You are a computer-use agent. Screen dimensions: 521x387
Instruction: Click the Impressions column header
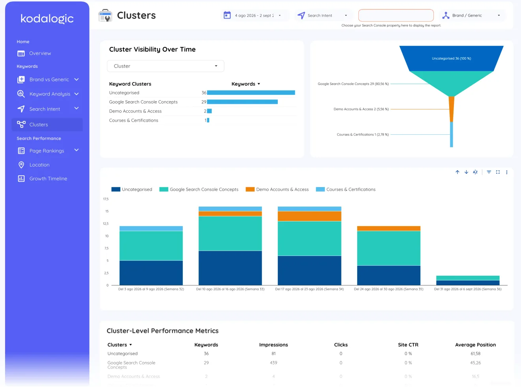pyautogui.click(x=274, y=345)
